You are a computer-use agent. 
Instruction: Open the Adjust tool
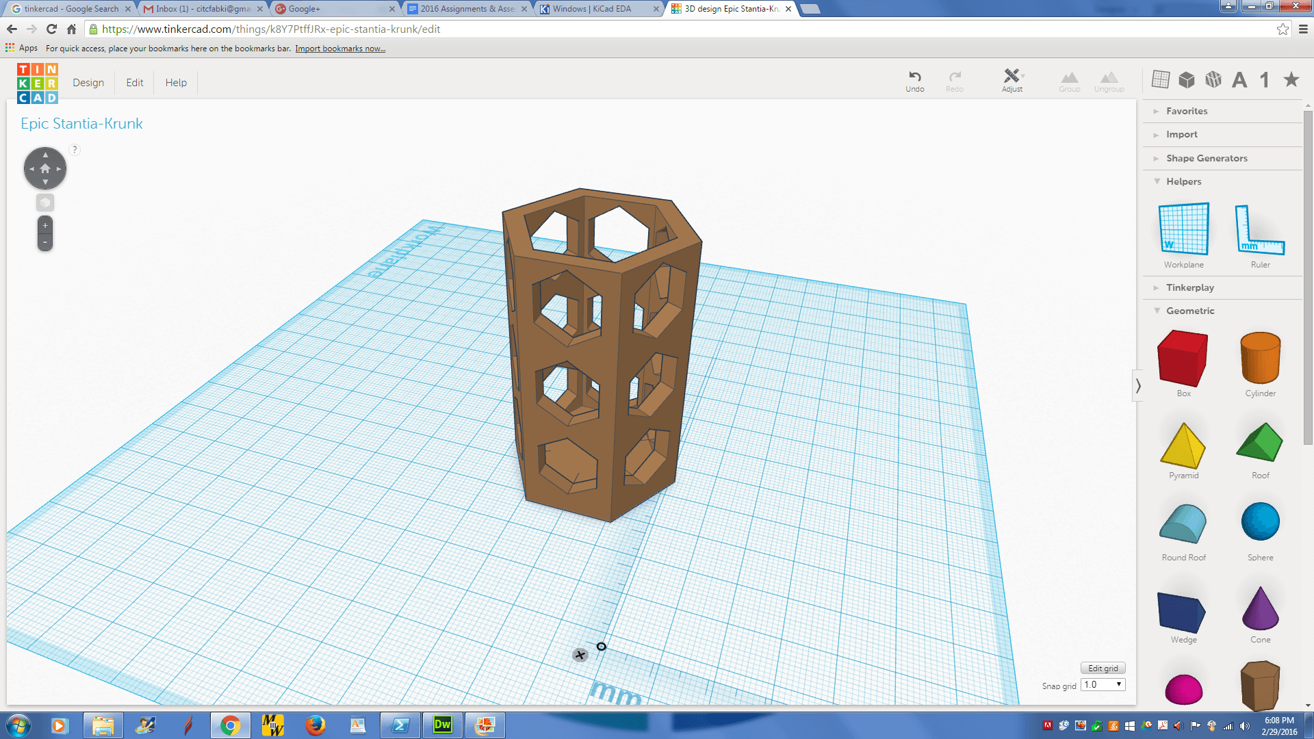click(x=1012, y=81)
